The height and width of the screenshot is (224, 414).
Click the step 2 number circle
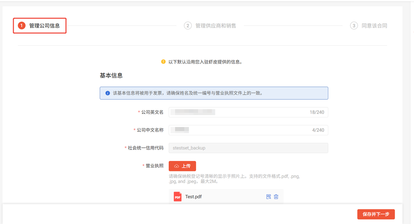pos(188,26)
